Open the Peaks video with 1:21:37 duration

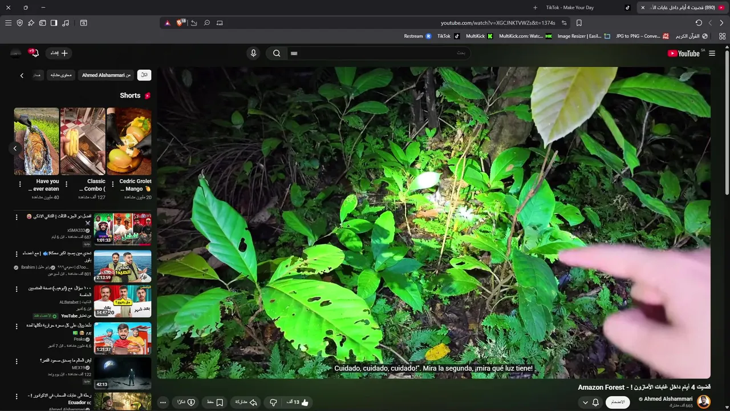coord(123,338)
